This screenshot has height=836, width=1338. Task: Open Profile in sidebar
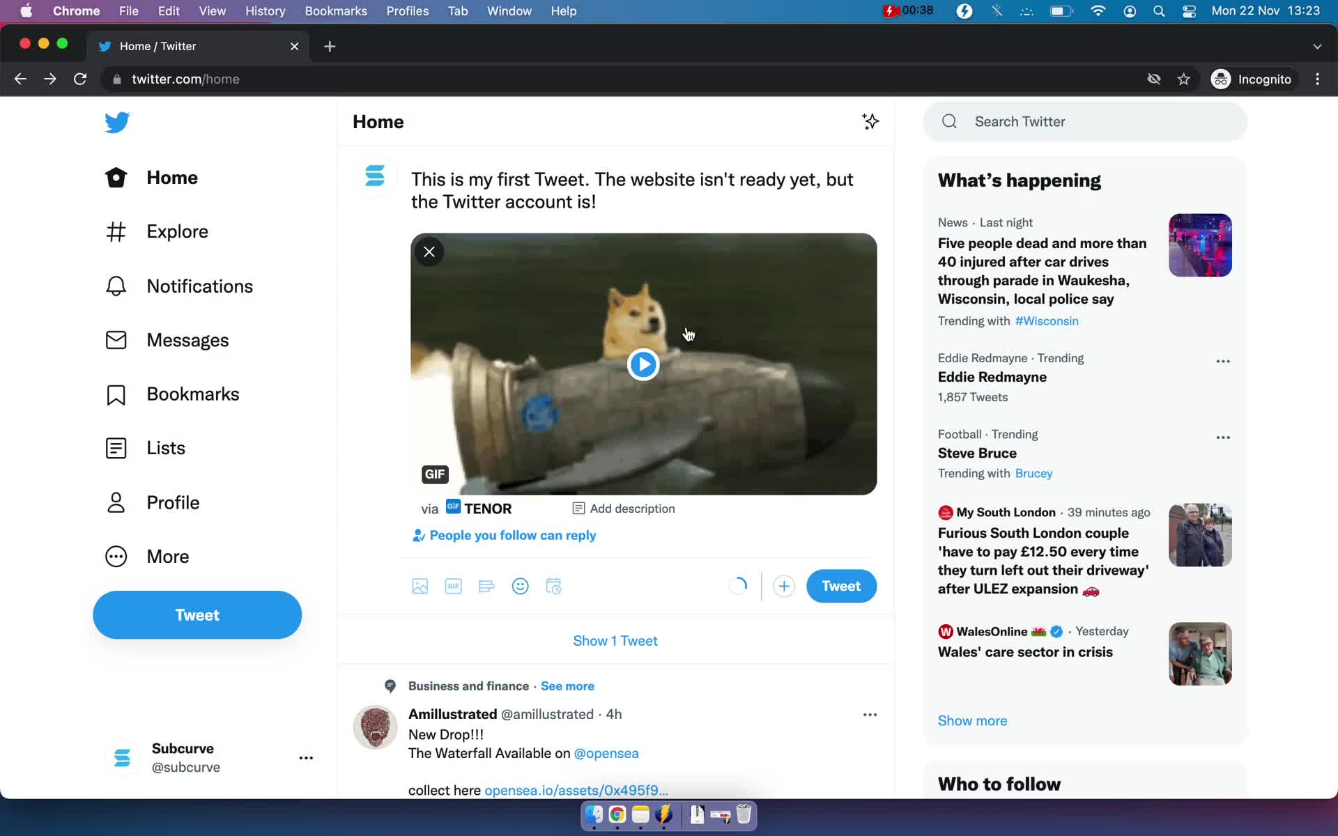click(152, 502)
